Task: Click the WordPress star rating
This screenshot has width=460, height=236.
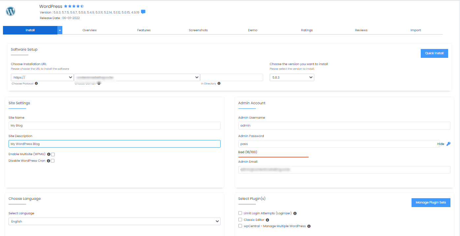Action: point(74,6)
